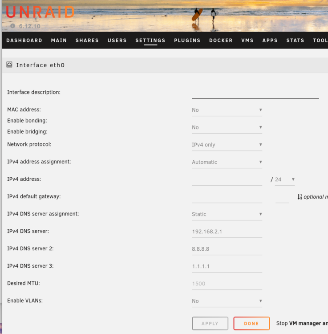Click the Desired MTU field
The height and width of the screenshot is (334, 328).
(x=227, y=284)
